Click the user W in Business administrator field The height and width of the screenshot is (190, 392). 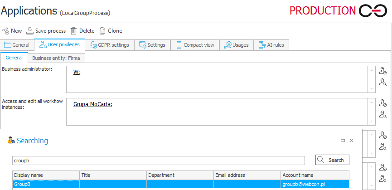(76, 72)
